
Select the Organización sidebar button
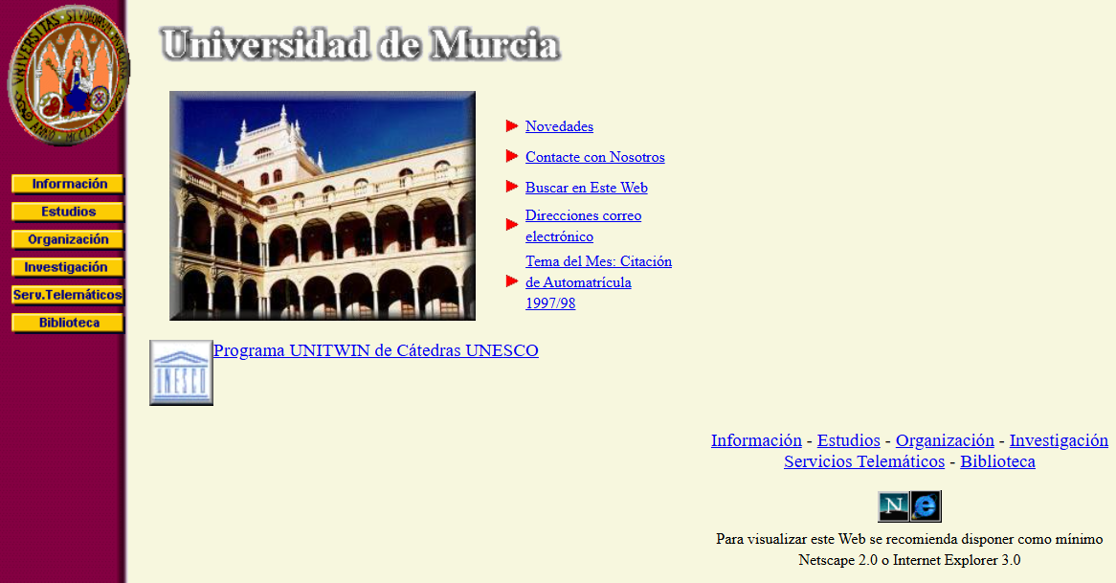[68, 239]
